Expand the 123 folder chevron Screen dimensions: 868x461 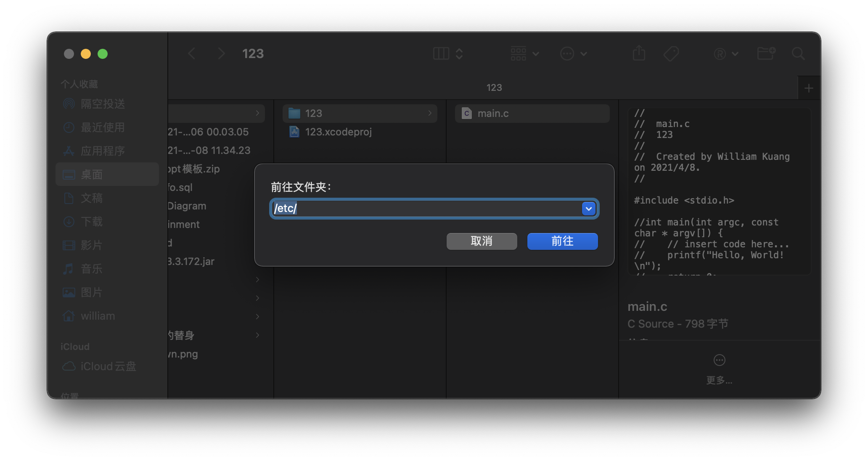tap(430, 113)
